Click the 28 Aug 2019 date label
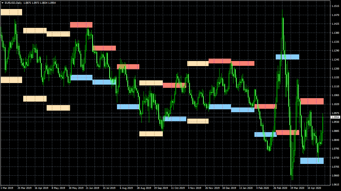This screenshot has width=341, height=191. [x=144, y=188]
